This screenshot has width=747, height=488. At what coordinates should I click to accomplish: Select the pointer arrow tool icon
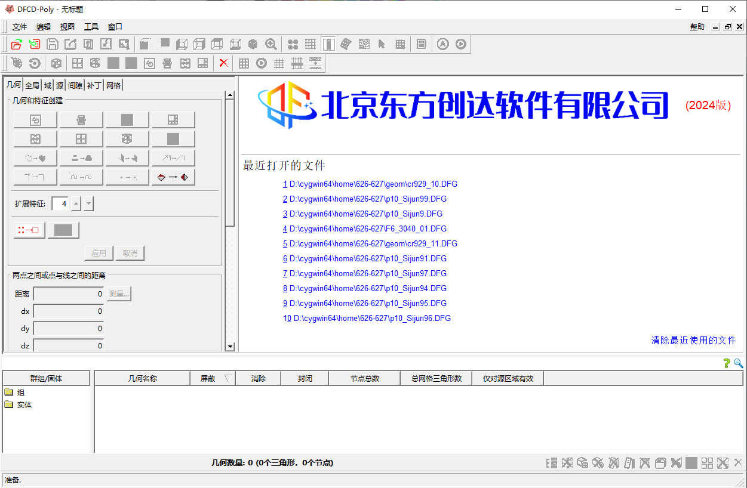[382, 44]
